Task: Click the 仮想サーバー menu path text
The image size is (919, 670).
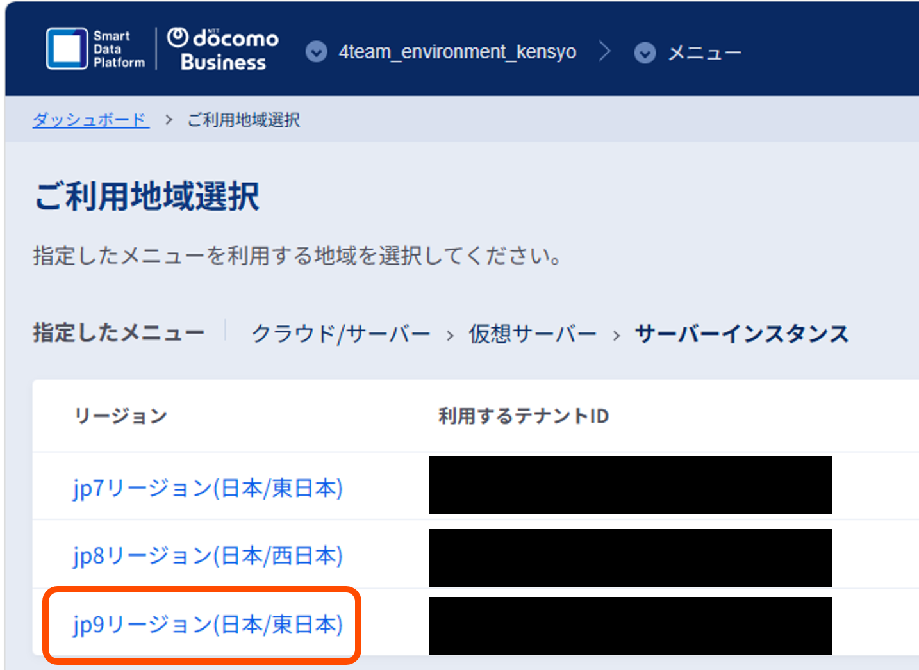Action: coord(533,334)
